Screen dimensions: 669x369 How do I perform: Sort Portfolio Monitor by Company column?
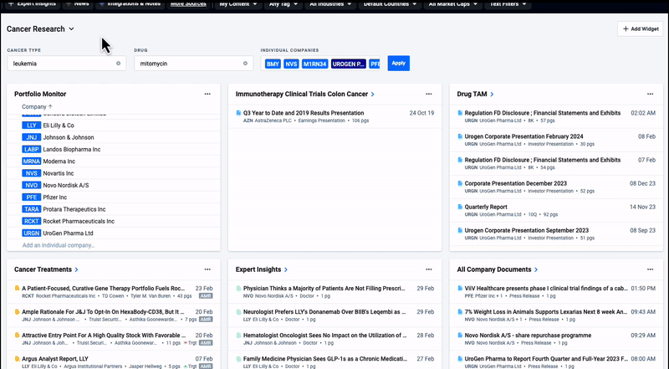click(x=37, y=107)
